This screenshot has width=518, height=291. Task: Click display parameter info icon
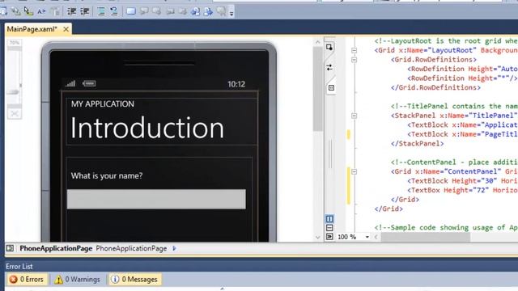coord(15,11)
